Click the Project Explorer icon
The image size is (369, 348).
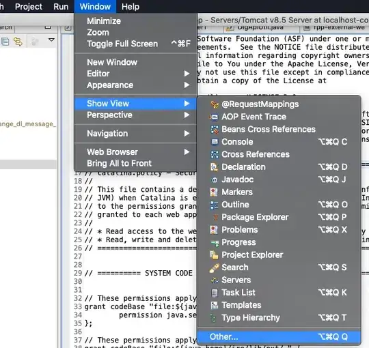click(214, 255)
